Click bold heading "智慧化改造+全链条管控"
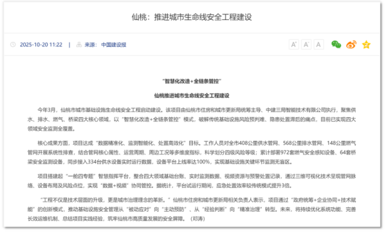386x233 pixels. tap(192, 81)
